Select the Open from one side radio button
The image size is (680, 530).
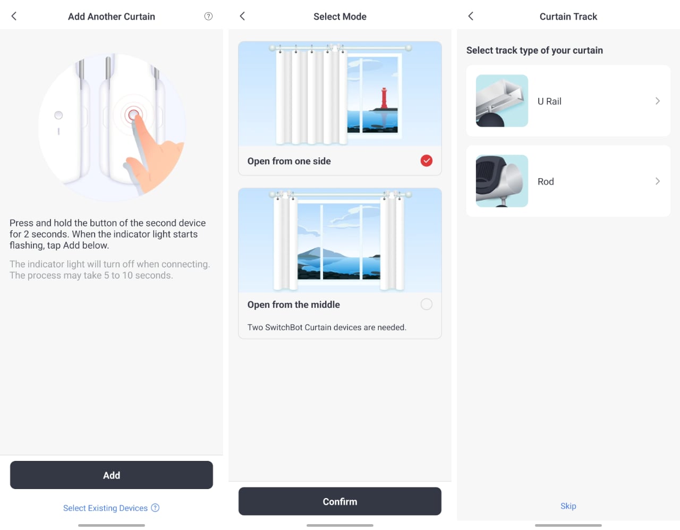coord(427,161)
